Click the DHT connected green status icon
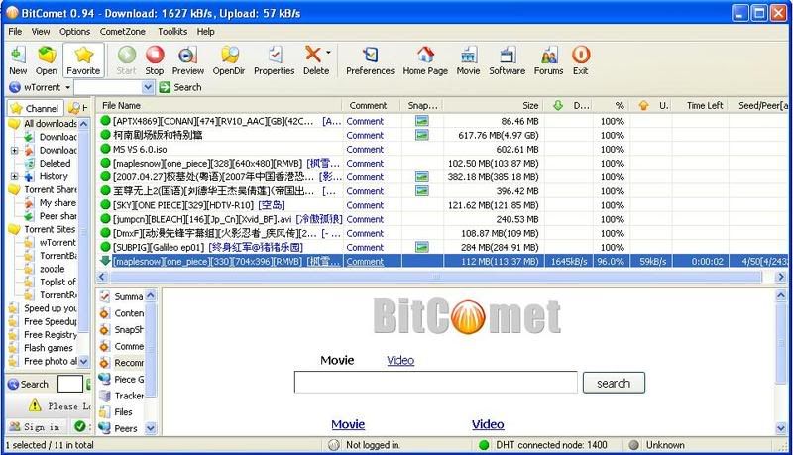 coord(484,445)
